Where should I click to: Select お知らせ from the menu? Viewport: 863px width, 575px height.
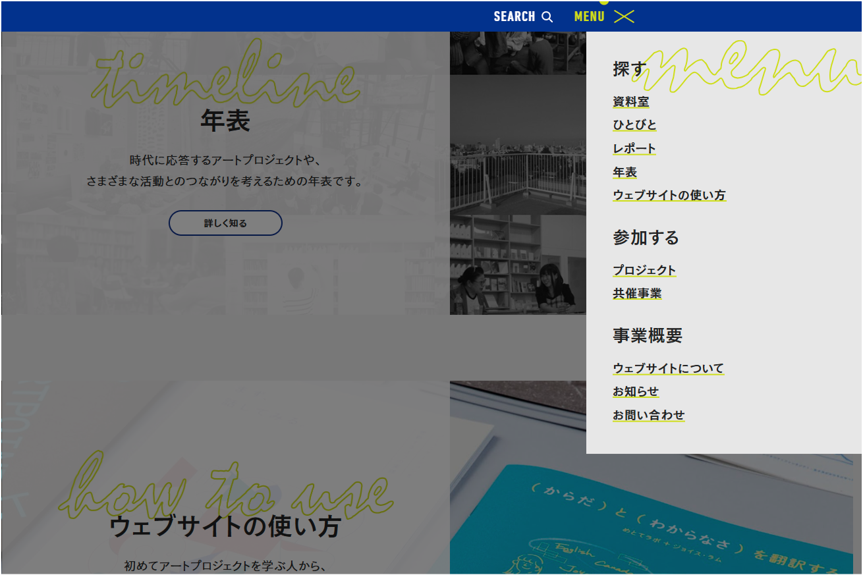coord(636,392)
